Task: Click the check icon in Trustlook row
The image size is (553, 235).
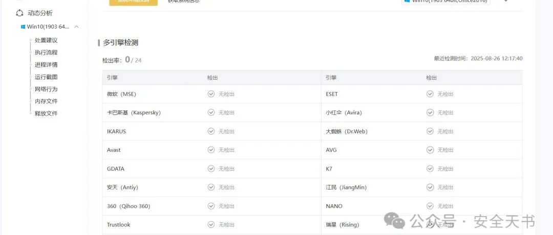Action: [211, 224]
